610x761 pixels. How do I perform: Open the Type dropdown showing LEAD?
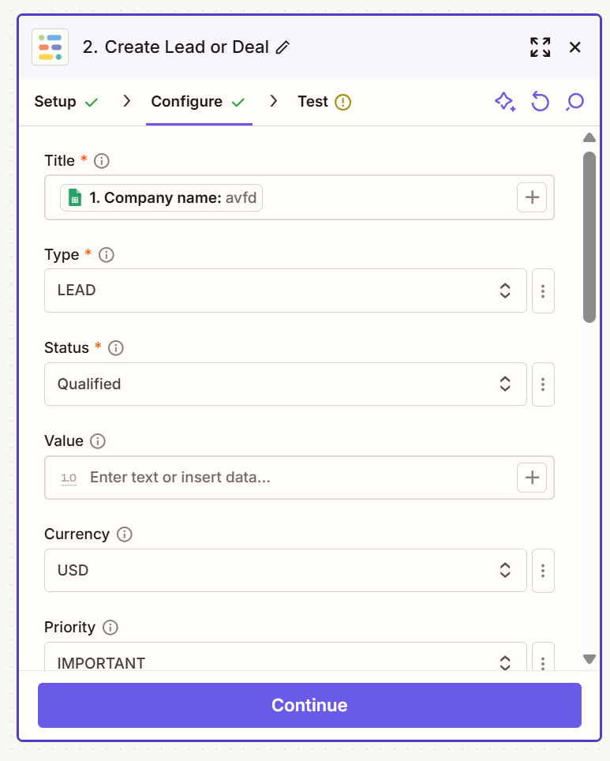tap(285, 291)
